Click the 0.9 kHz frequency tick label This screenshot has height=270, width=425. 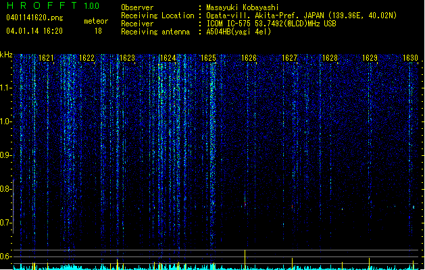5,155
